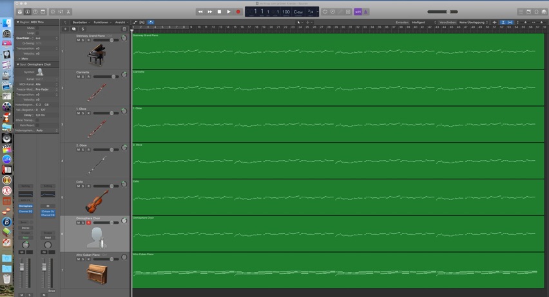The height and width of the screenshot is (297, 549).
Task: Start playback with the Play button
Action: [229, 12]
